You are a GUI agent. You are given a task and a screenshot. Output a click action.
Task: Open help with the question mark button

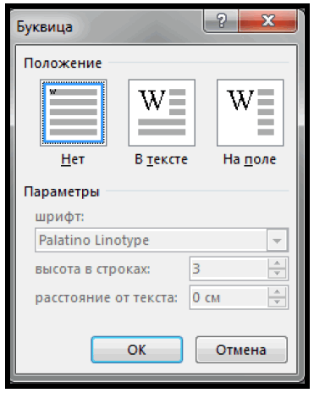coord(221,20)
